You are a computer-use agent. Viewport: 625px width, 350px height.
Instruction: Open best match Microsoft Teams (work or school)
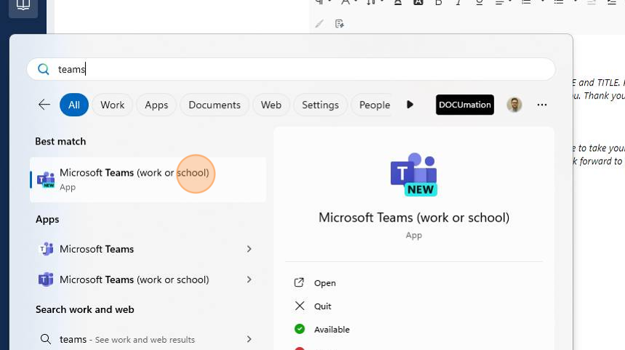pyautogui.click(x=148, y=179)
